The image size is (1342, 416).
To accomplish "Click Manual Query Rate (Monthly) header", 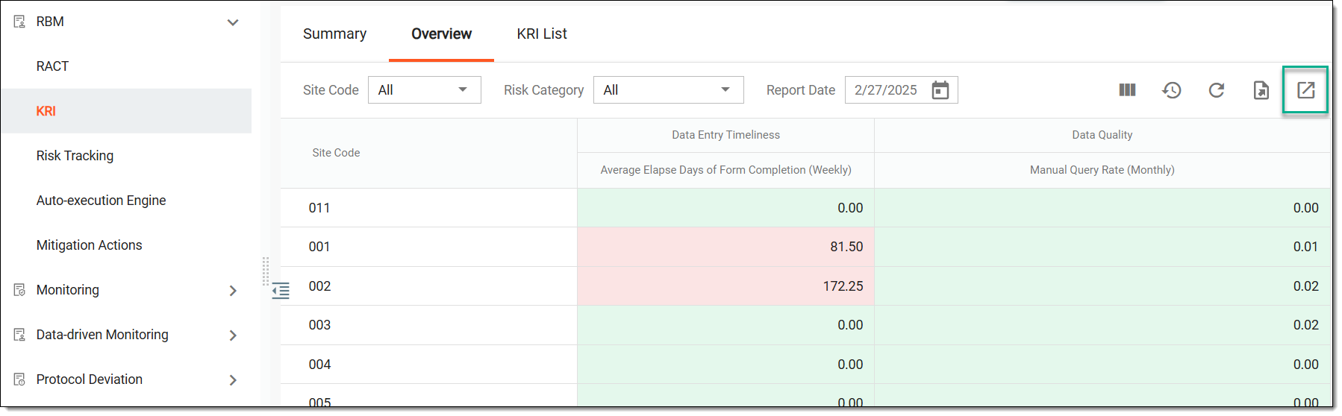I will point(1102,170).
